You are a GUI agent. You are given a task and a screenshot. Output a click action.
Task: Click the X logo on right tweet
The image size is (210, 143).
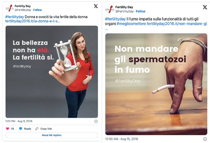tap(205, 7)
